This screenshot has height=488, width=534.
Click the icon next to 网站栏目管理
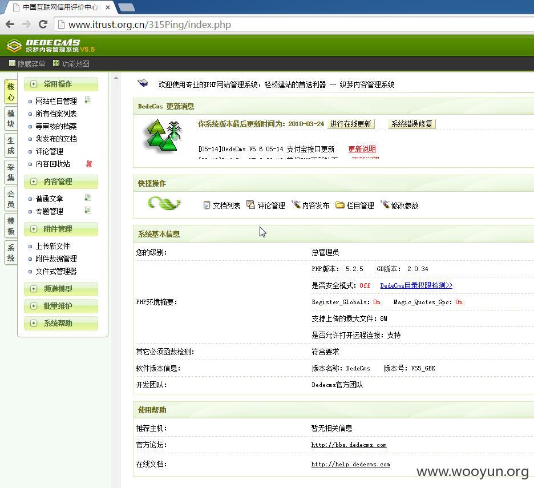[88, 100]
